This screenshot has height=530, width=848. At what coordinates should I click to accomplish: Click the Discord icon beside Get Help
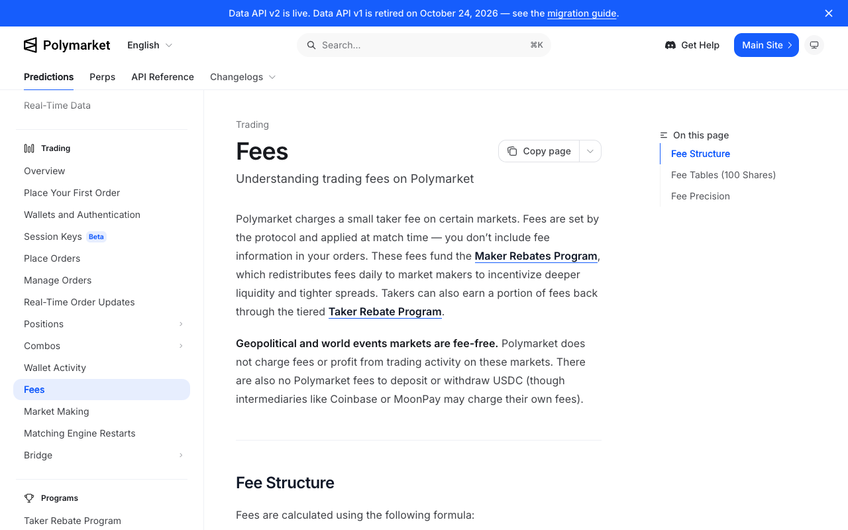(x=670, y=45)
